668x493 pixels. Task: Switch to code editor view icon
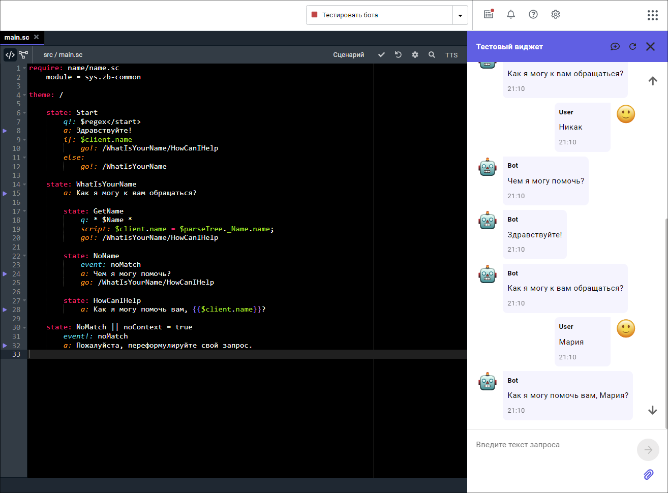click(10, 55)
